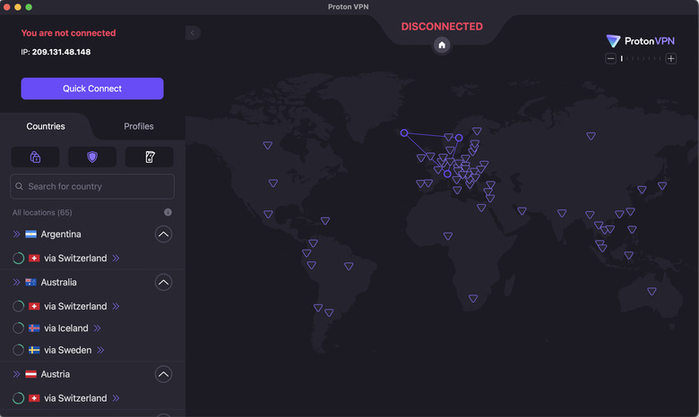Screen dimensions: 699x417
Task: Click the IP address 209.131.48.148
Action: (x=61, y=52)
